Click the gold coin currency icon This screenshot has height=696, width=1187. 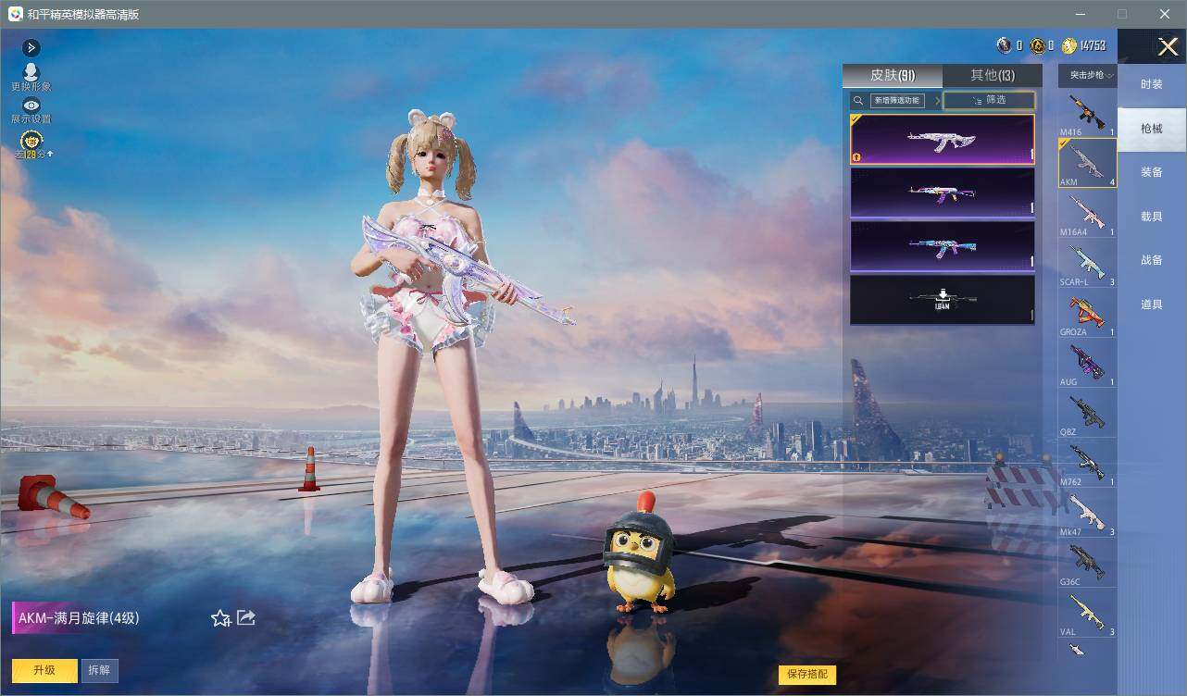click(x=1069, y=45)
